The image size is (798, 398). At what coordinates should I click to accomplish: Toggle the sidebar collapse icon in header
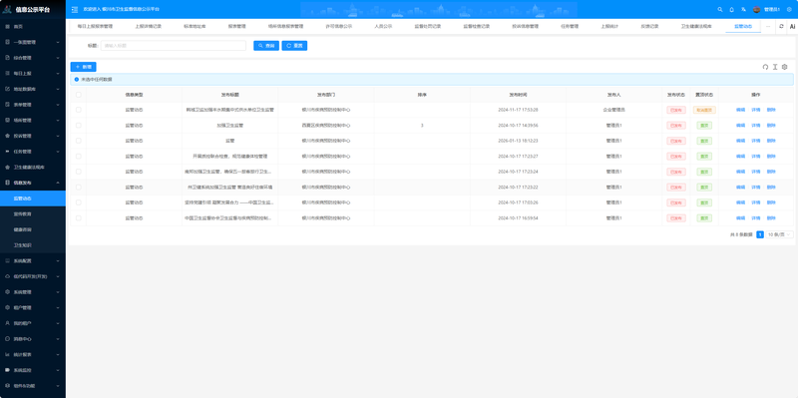point(75,9)
